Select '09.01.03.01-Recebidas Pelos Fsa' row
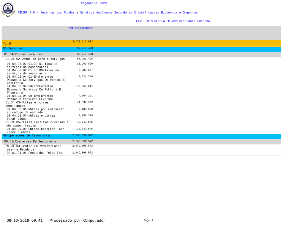This screenshot has height=230, width=297. point(34,153)
